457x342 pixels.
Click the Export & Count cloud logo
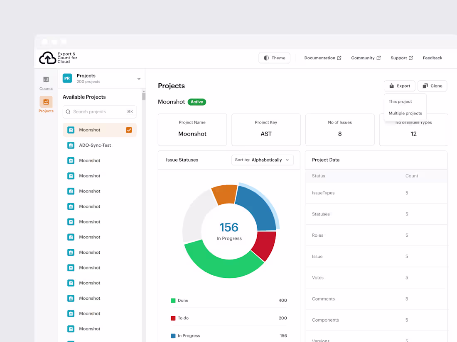point(47,58)
